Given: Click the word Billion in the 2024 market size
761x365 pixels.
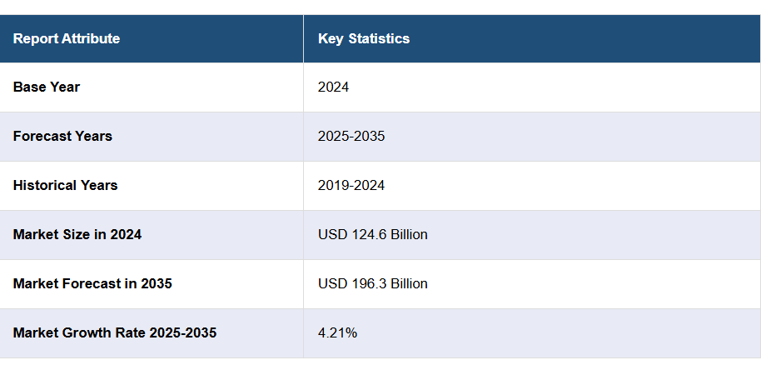Looking at the screenshot, I should tap(406, 234).
